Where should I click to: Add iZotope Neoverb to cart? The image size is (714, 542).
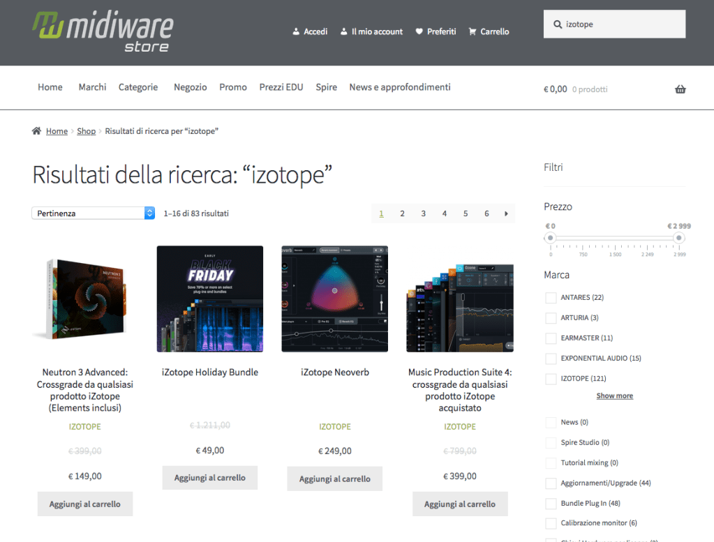pos(334,479)
